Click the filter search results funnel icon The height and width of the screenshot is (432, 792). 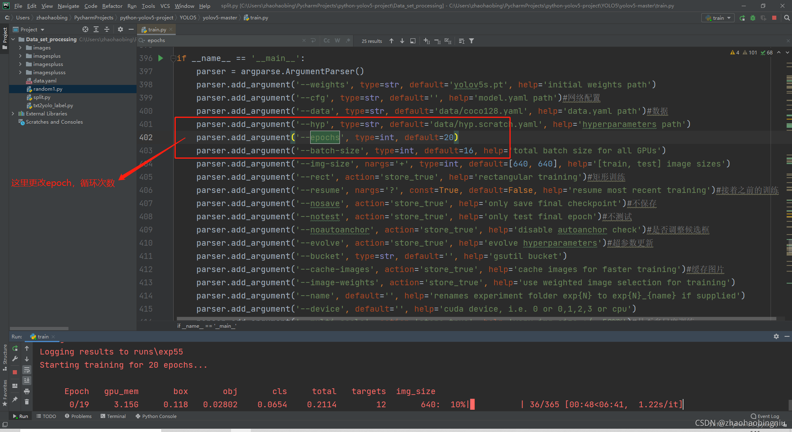[x=471, y=41]
